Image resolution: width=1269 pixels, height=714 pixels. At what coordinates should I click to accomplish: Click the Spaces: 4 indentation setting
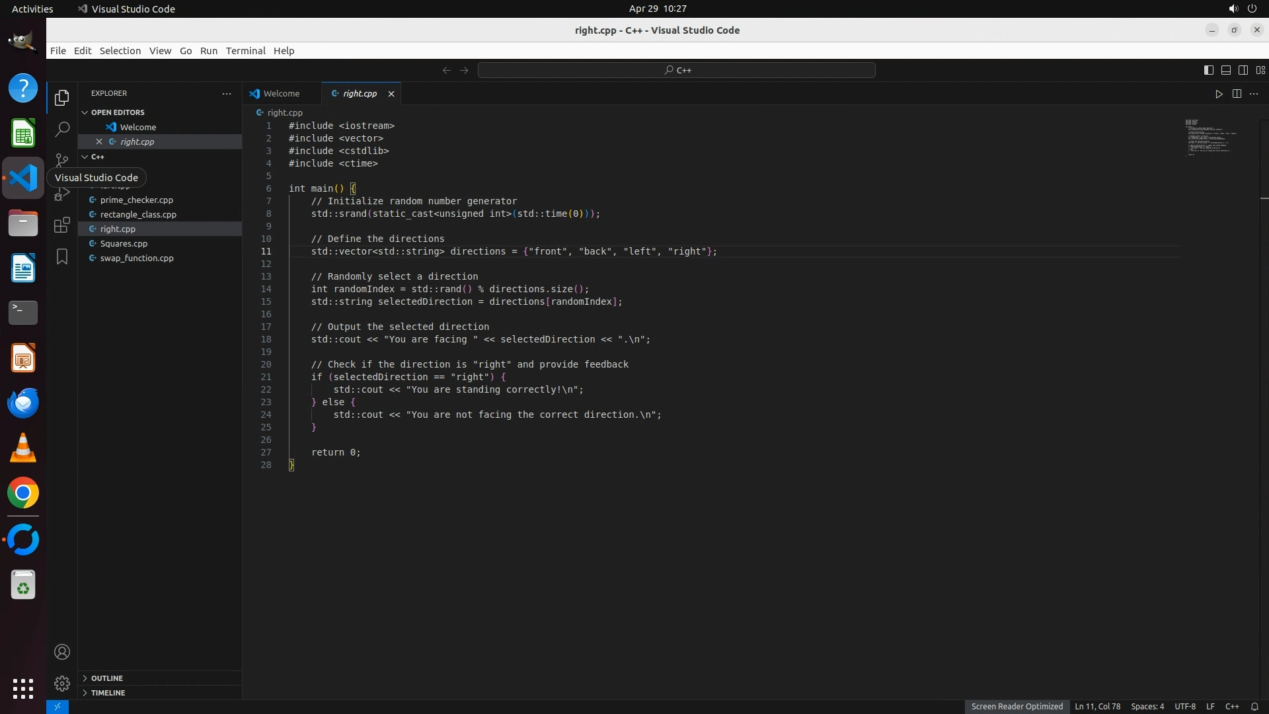coord(1147,706)
